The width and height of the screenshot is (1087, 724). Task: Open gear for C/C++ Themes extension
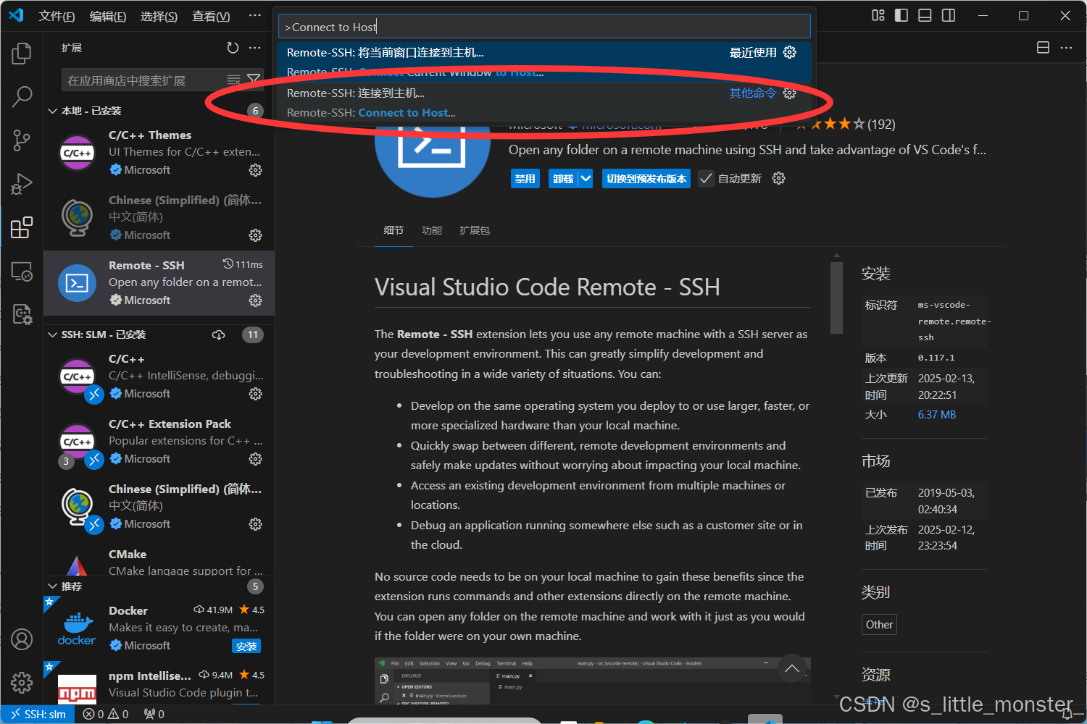256,170
